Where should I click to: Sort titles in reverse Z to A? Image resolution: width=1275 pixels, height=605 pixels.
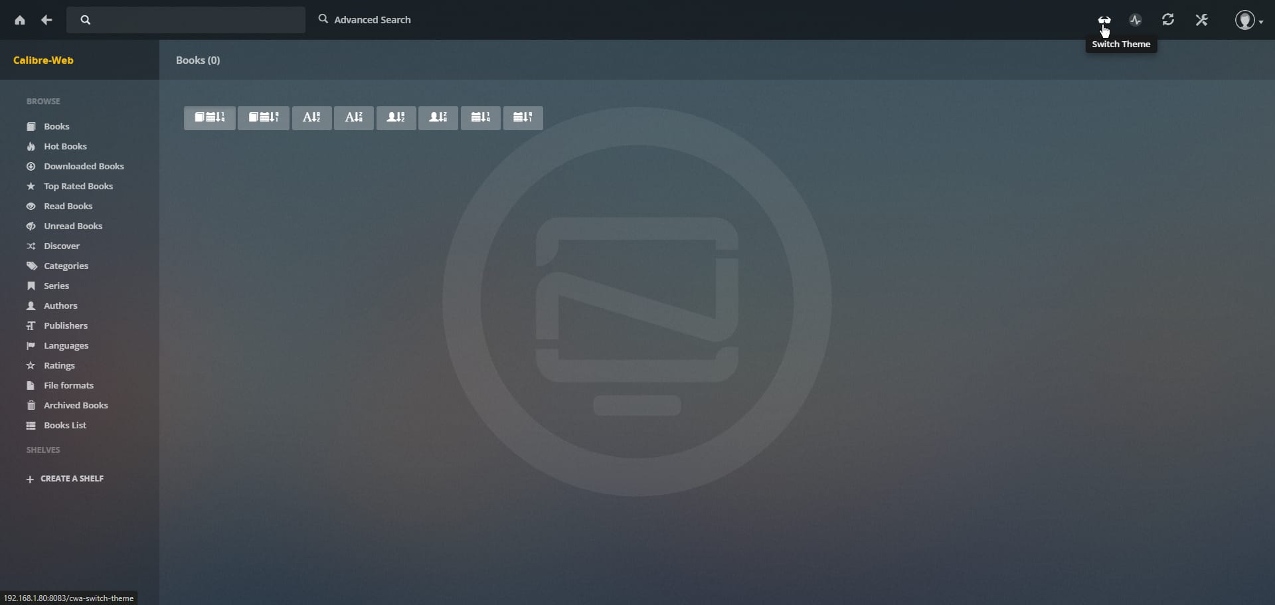[x=354, y=118]
